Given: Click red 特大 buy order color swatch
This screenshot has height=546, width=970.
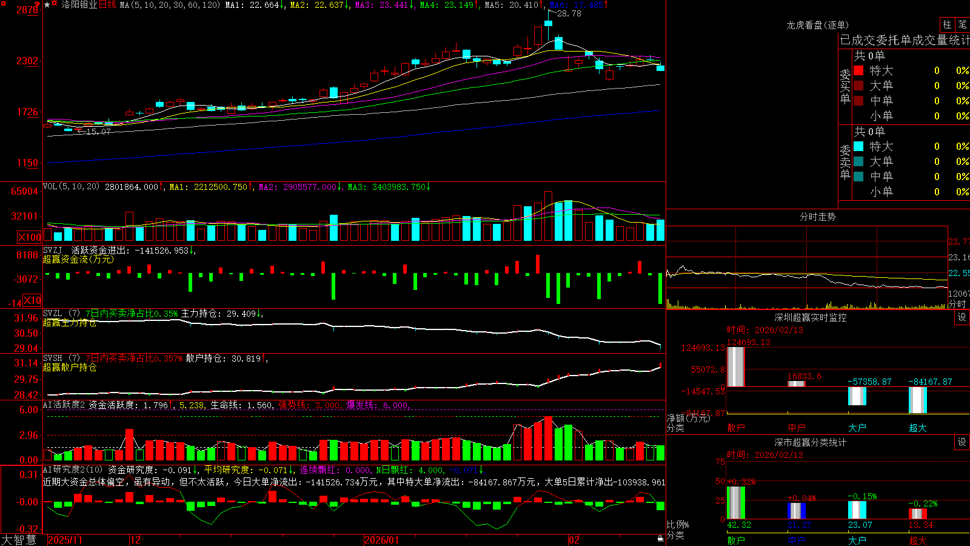Looking at the screenshot, I should pyautogui.click(x=858, y=70).
